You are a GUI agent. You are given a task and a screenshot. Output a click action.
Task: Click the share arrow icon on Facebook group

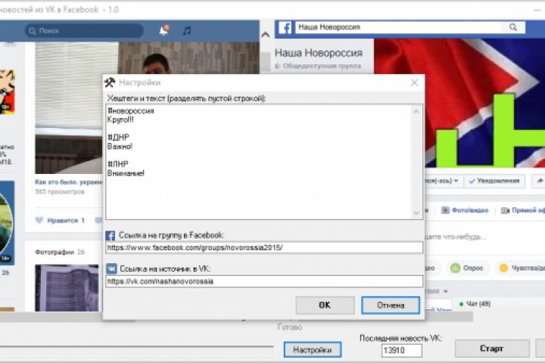click(x=540, y=181)
